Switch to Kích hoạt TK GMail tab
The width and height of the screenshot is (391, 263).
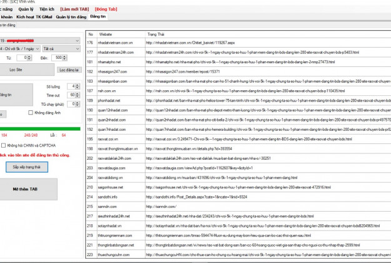(x=34, y=17)
